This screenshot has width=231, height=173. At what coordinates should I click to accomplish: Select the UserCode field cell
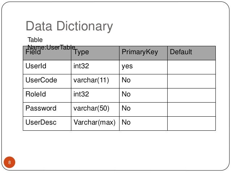point(47,81)
